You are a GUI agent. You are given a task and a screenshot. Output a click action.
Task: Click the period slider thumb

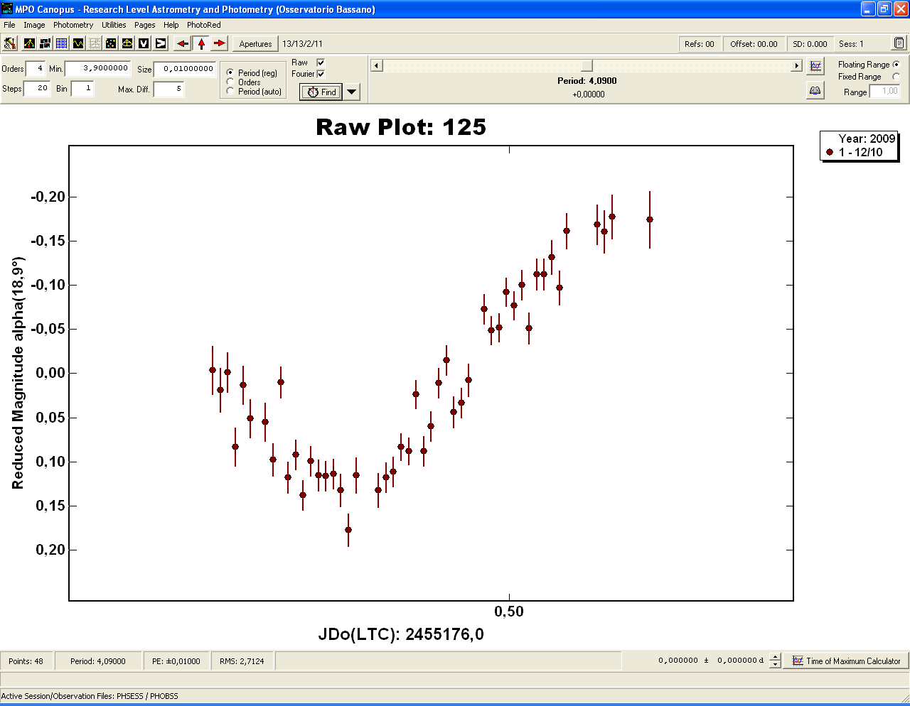click(587, 66)
